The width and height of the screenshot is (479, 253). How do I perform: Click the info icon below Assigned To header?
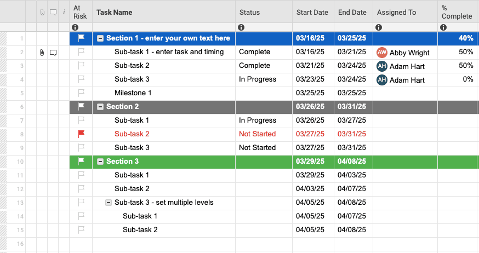point(379,27)
